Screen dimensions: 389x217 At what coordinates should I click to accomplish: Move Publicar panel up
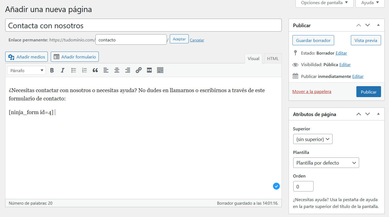click(x=359, y=25)
